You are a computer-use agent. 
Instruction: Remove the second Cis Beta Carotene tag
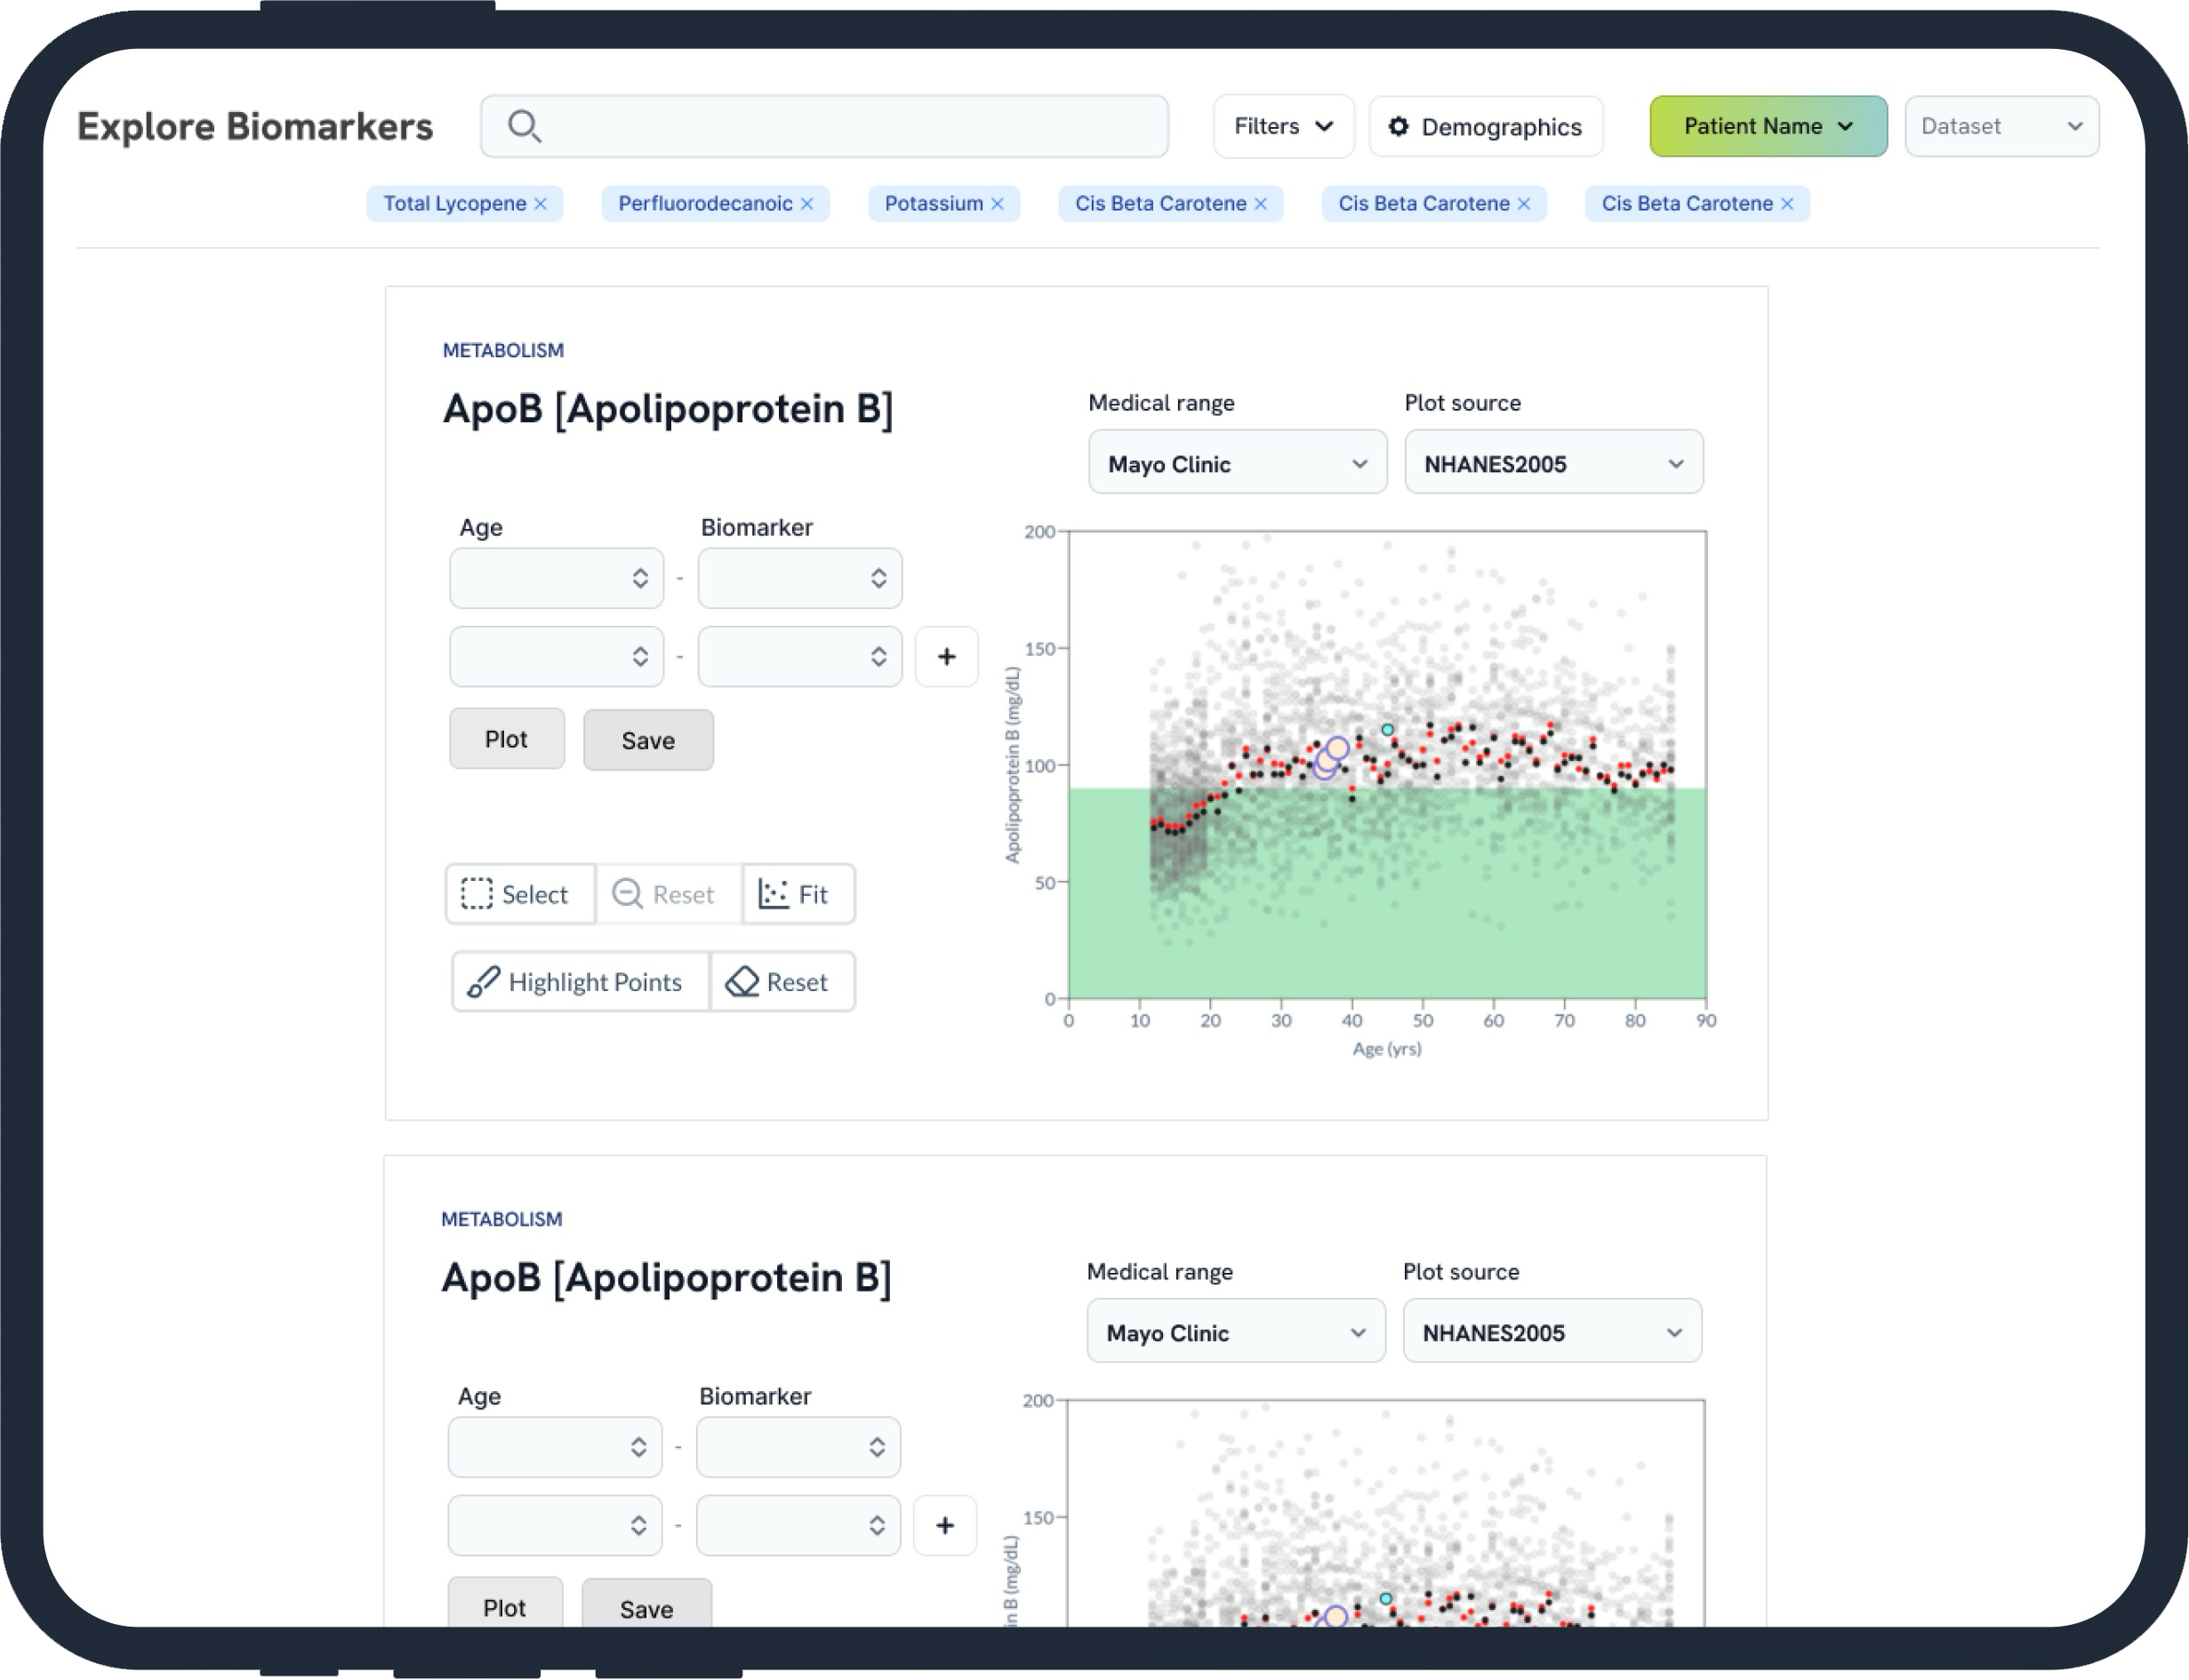(1524, 204)
